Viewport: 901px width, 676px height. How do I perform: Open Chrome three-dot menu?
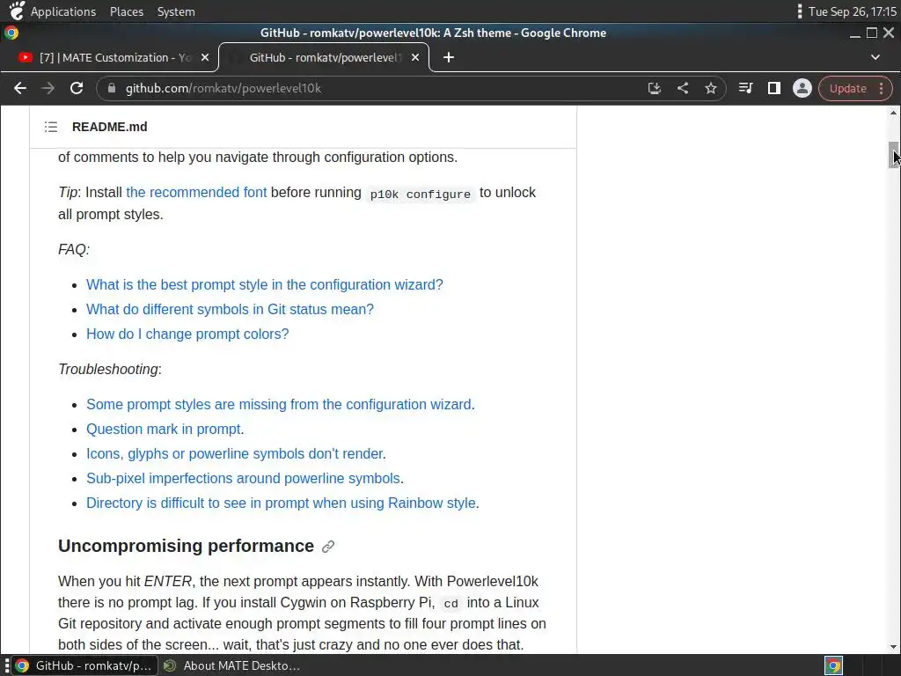(882, 89)
